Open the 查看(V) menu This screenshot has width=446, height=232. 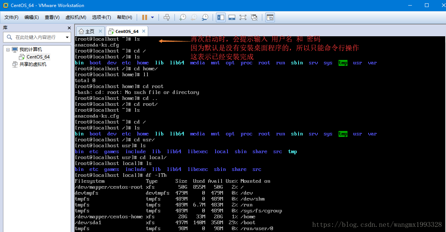(x=52, y=17)
